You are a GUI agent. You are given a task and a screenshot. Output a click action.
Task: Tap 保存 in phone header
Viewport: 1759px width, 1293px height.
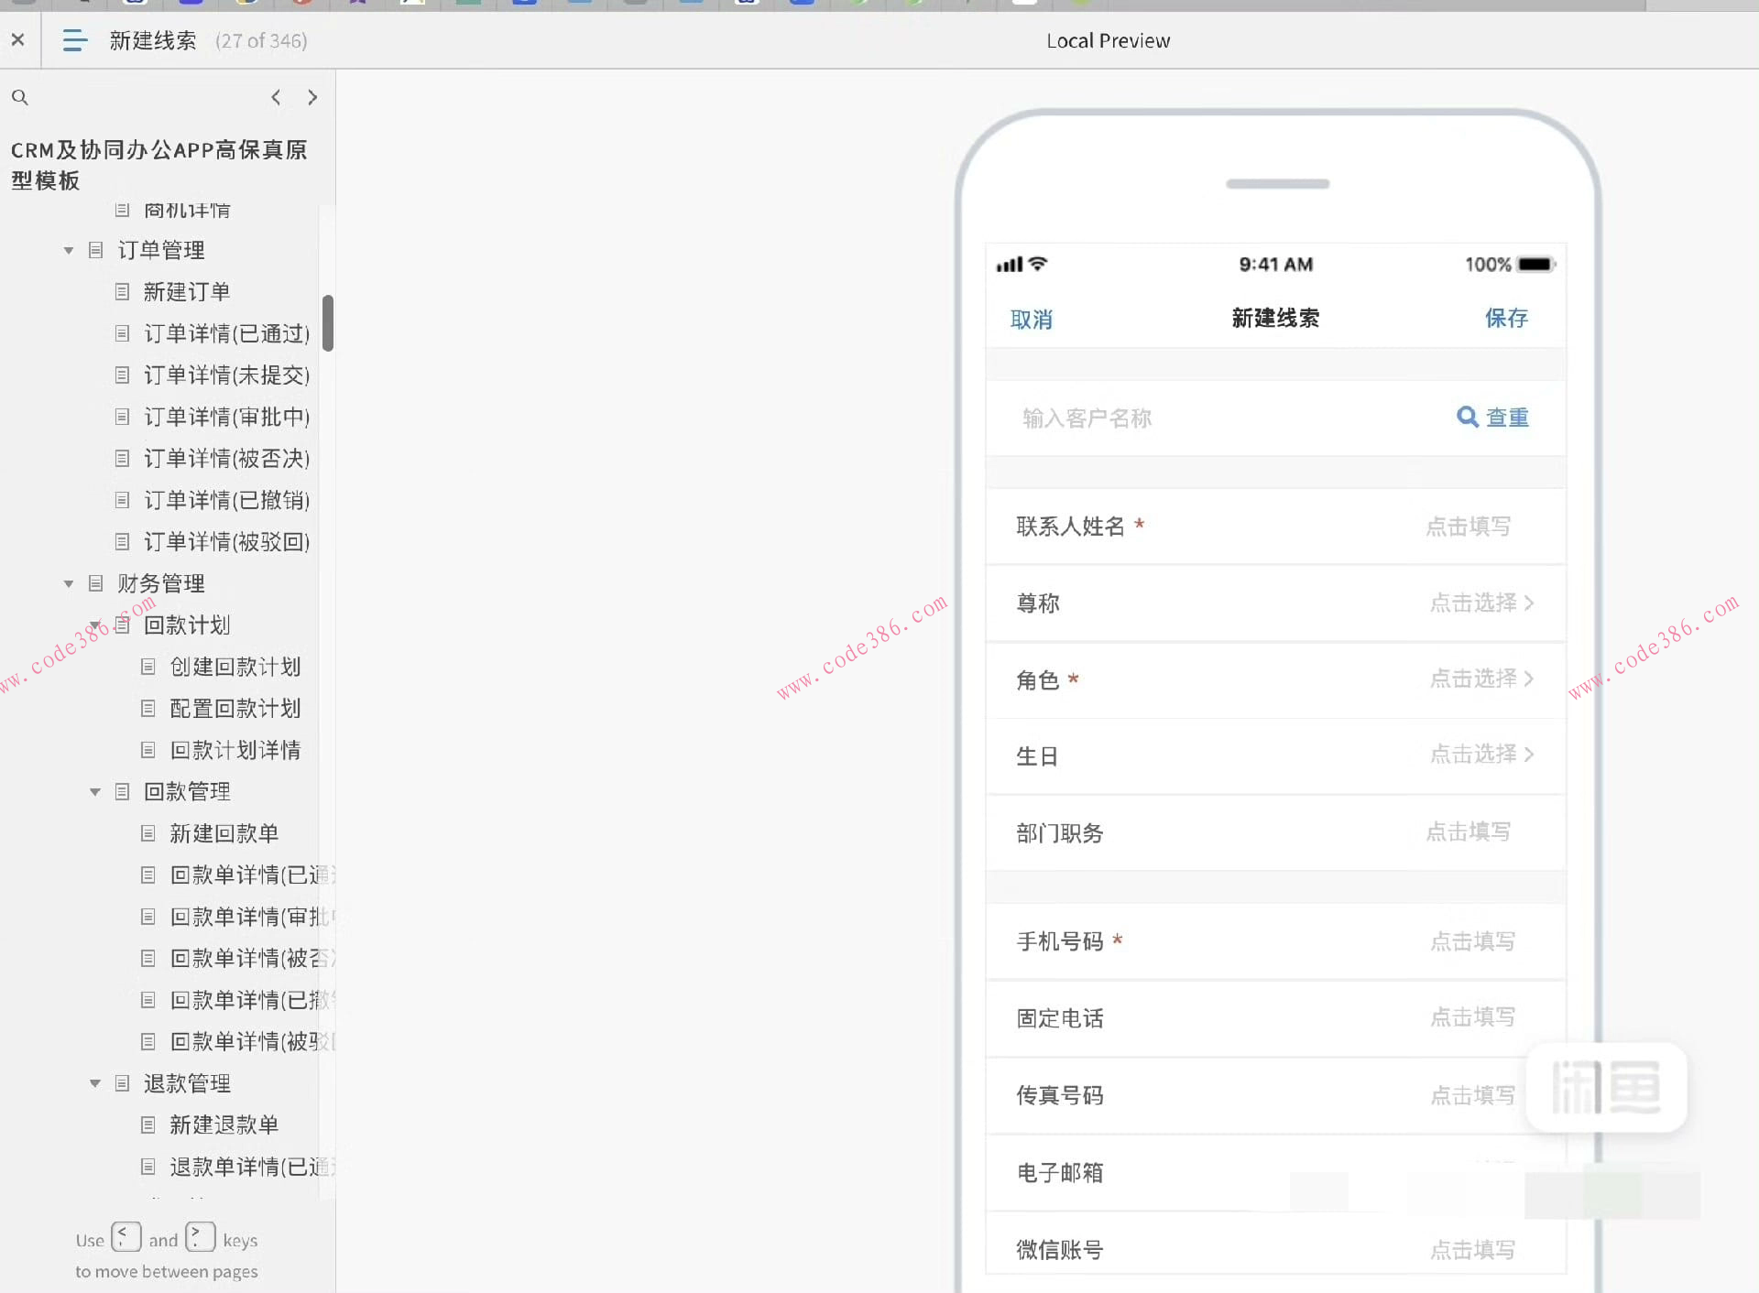point(1506,319)
